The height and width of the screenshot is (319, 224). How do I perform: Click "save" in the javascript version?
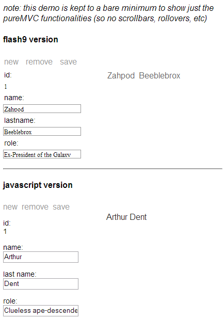[x=61, y=207]
